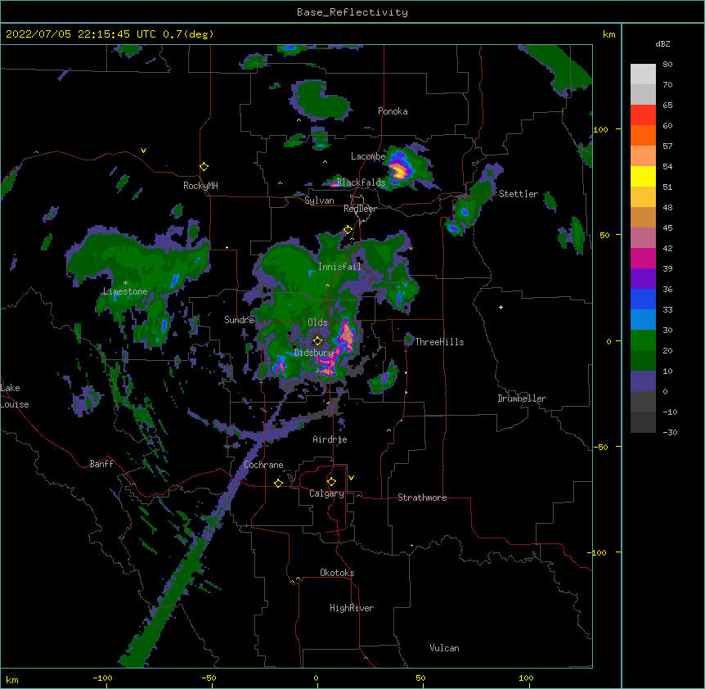Click the yellow V marker northwest of RockyMH
Viewport: 705px width, 689px height.
[x=143, y=151]
